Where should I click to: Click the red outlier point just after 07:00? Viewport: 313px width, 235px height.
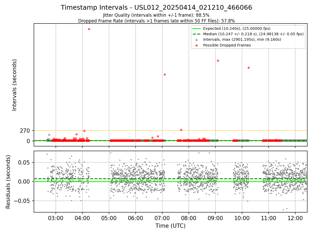[165, 74]
